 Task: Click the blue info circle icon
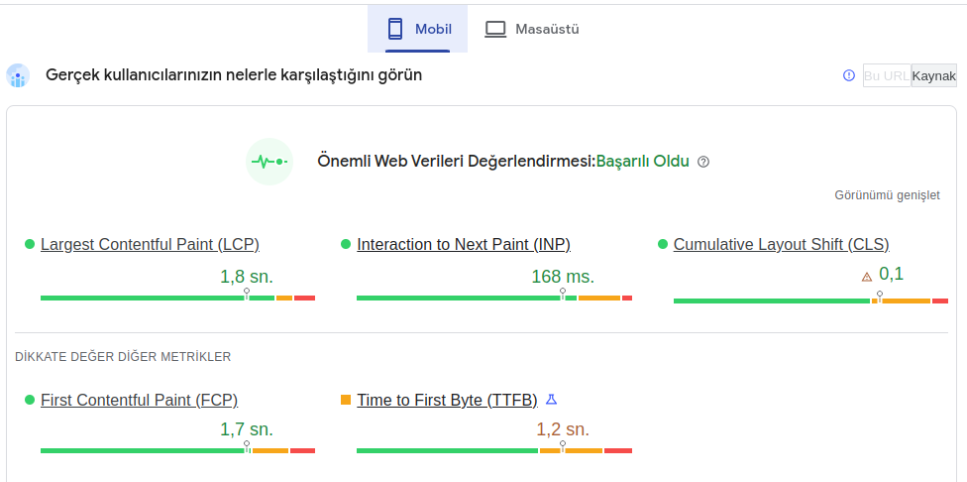pos(849,75)
